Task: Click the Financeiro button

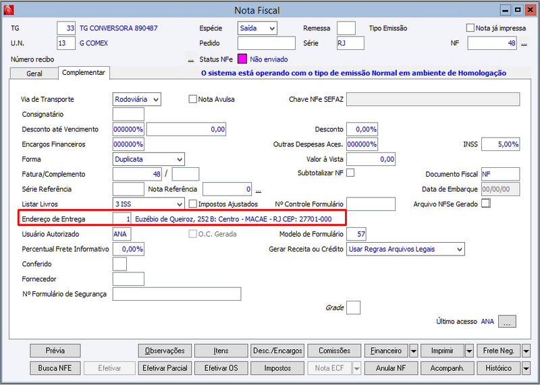Action: tap(386, 351)
